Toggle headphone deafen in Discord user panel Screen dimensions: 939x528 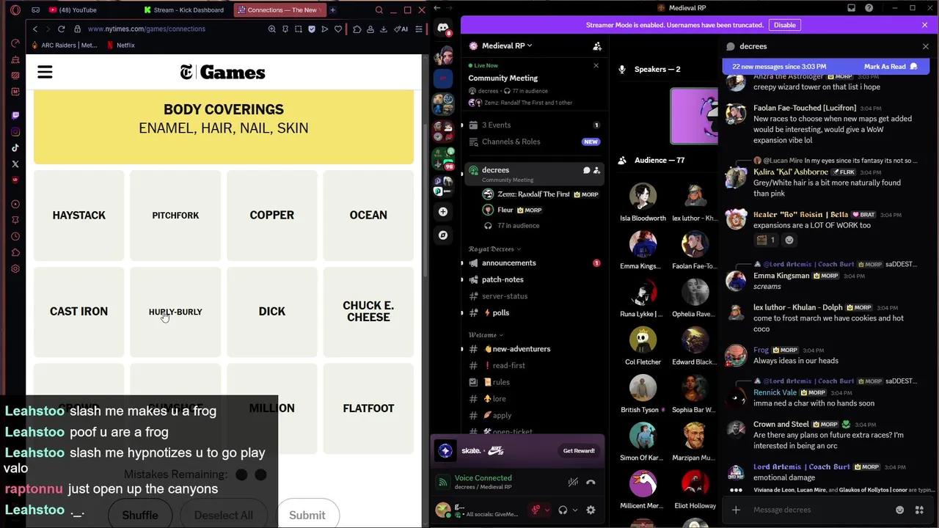563,510
